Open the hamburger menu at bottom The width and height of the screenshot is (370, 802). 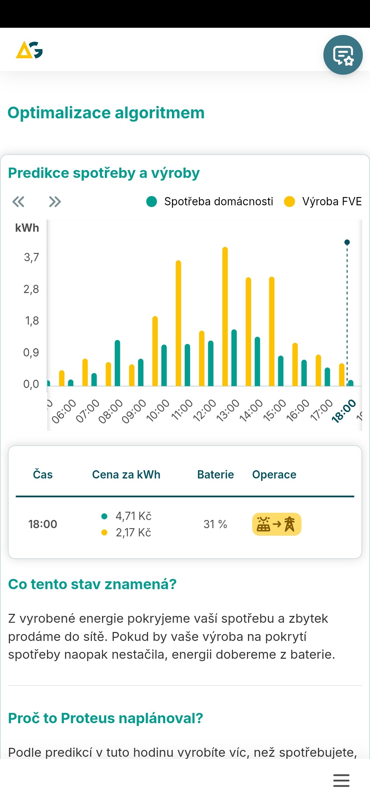(341, 780)
